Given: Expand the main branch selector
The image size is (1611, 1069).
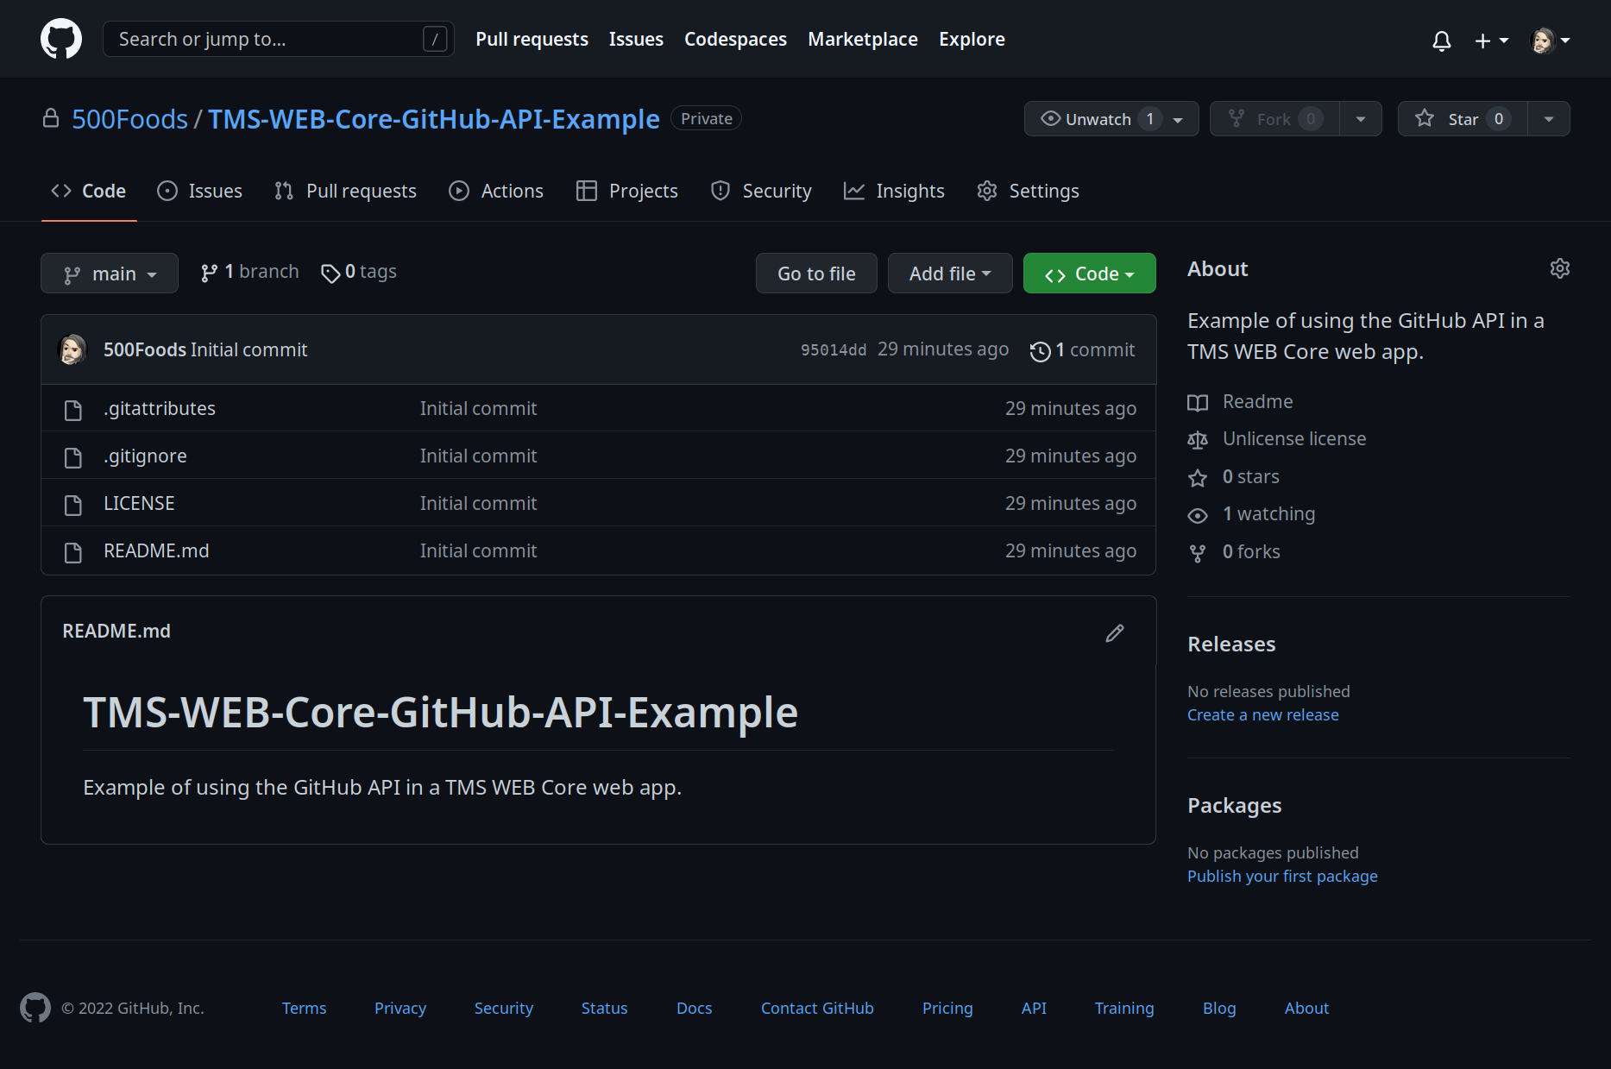Looking at the screenshot, I should point(110,274).
